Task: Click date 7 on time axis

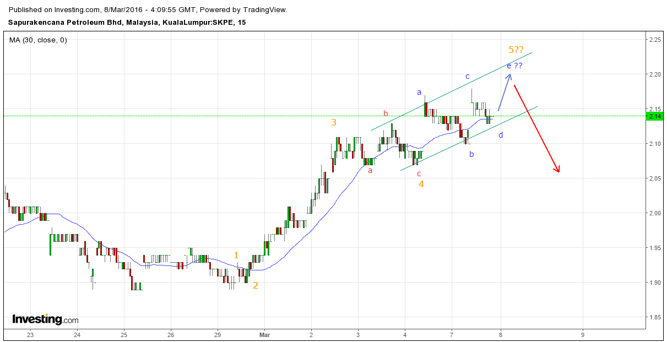Action: (x=452, y=335)
